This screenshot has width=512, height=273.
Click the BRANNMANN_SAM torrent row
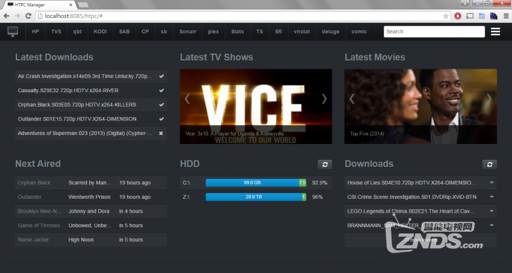420,225
